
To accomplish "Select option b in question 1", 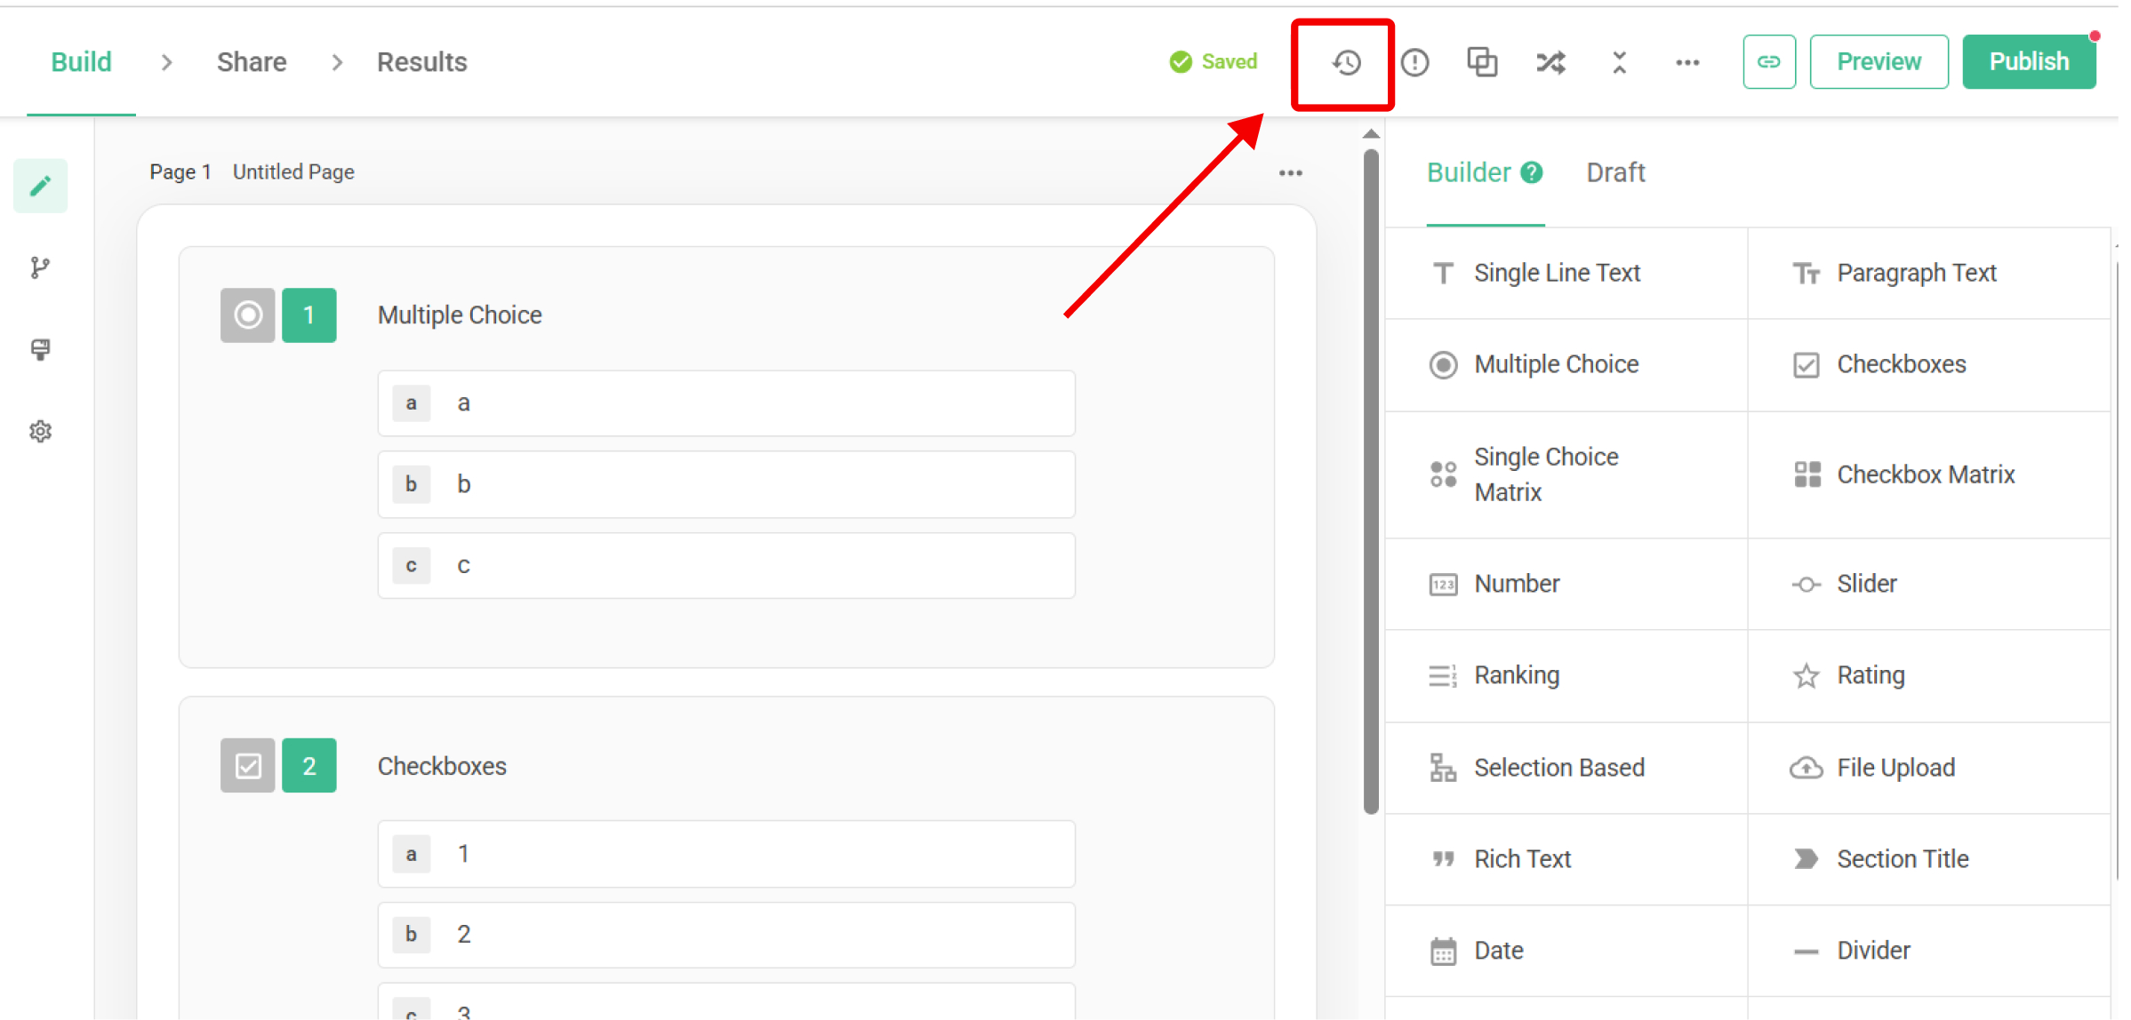I will click(x=726, y=484).
